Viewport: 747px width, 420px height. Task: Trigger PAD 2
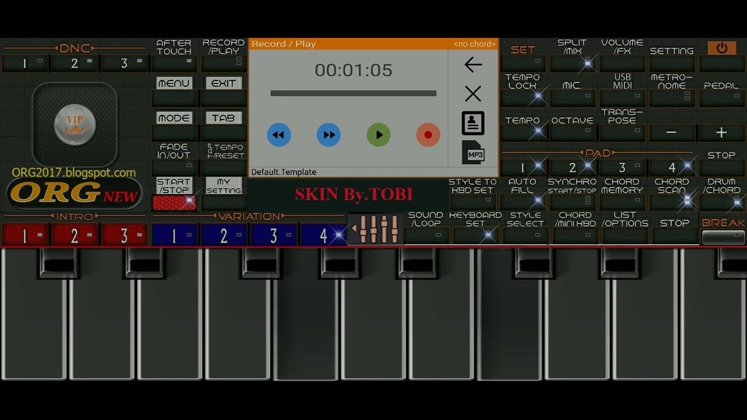tap(572, 168)
